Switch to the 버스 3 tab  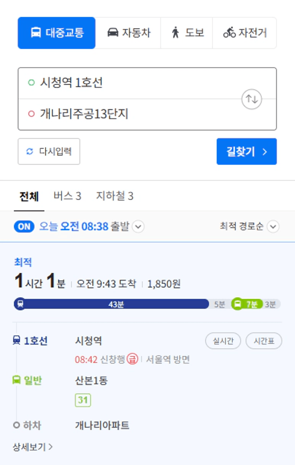[x=67, y=196]
